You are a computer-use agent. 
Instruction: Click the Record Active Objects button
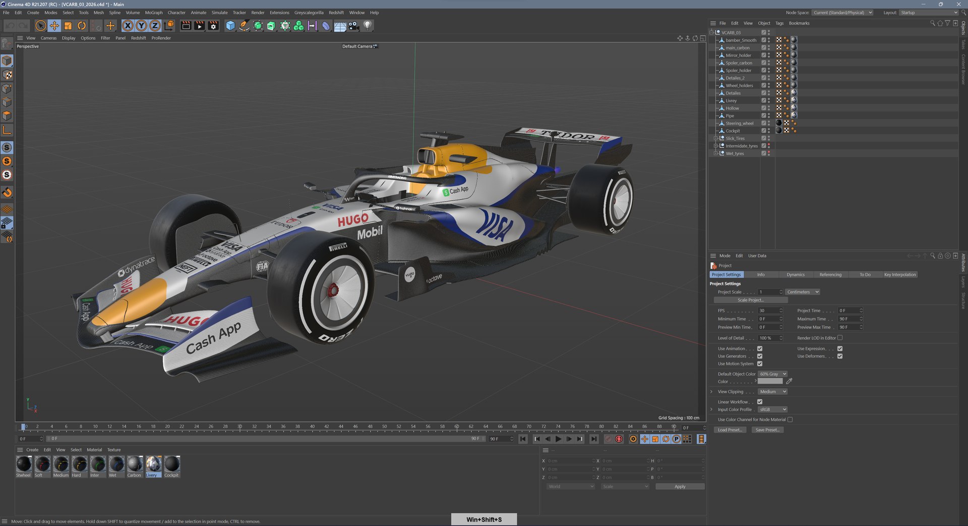tap(608, 439)
